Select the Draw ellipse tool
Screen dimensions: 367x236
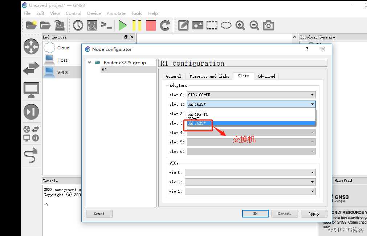226,25
